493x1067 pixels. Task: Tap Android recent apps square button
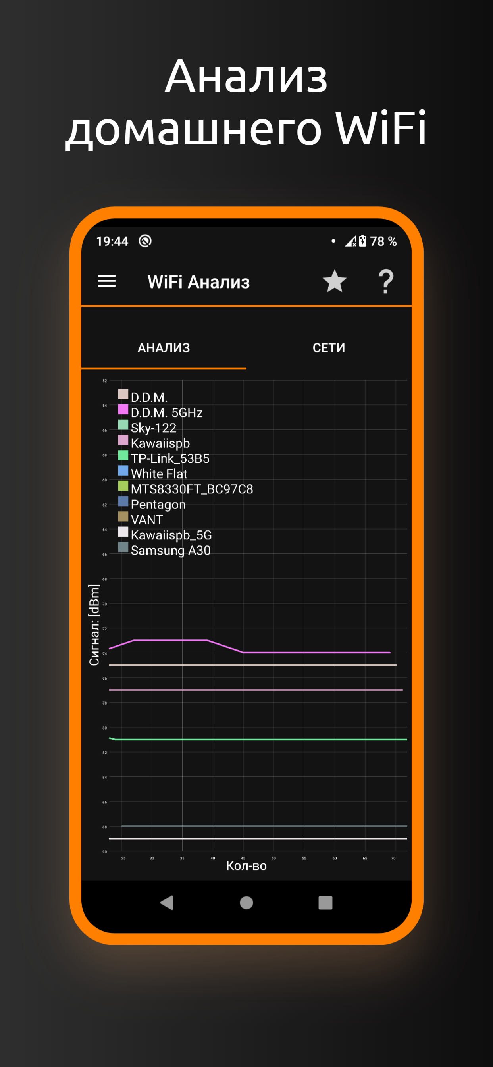325,903
